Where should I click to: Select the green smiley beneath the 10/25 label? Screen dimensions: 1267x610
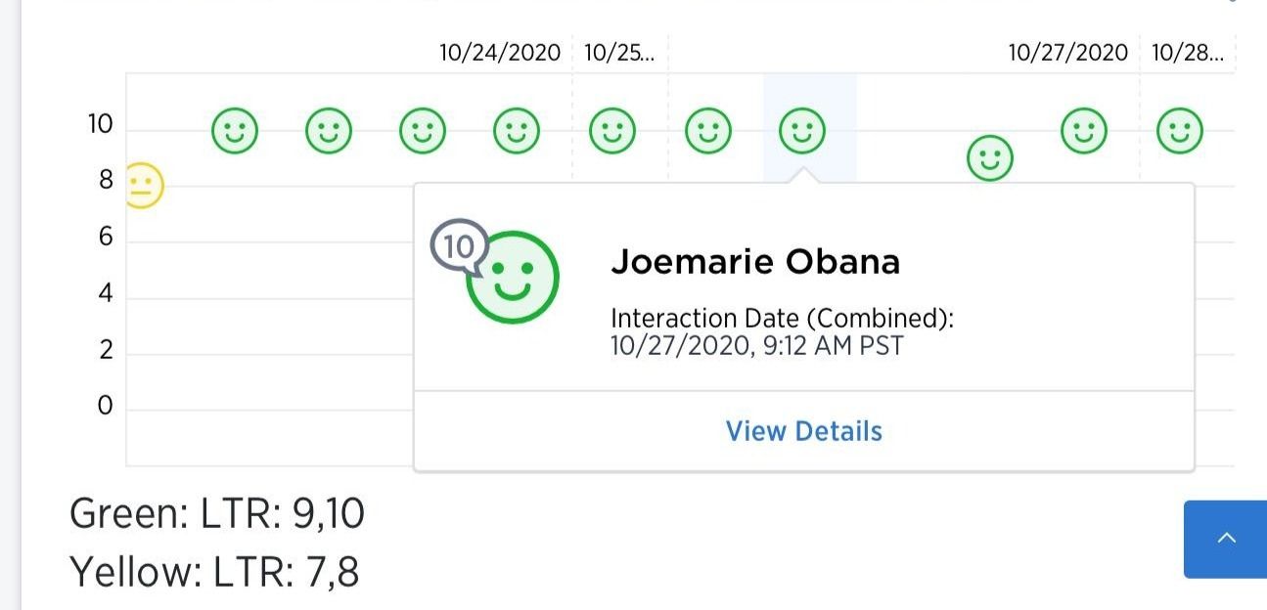pyautogui.click(x=612, y=130)
